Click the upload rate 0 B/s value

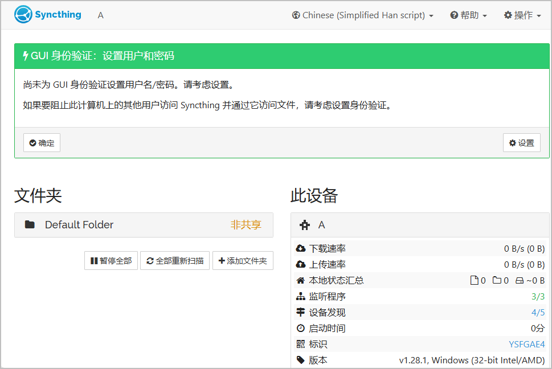(524, 265)
